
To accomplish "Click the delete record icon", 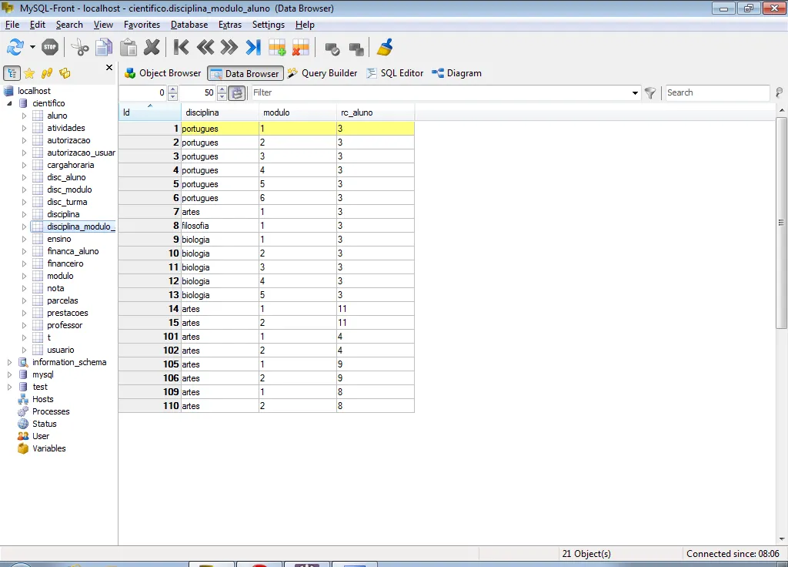I will tap(300, 47).
